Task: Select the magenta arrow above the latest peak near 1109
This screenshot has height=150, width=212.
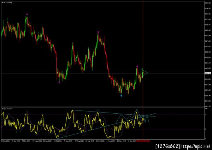Action: (137, 66)
